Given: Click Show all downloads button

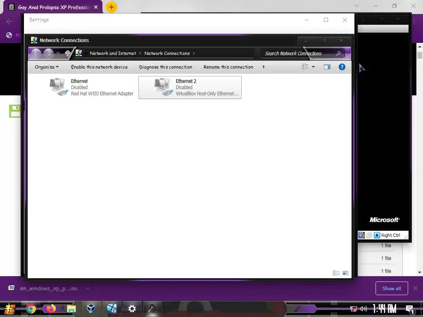Looking at the screenshot, I should coord(392,289).
